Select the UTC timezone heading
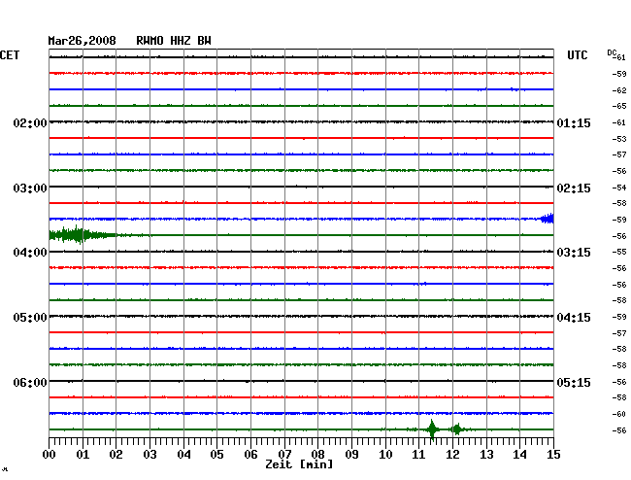 click(x=577, y=55)
